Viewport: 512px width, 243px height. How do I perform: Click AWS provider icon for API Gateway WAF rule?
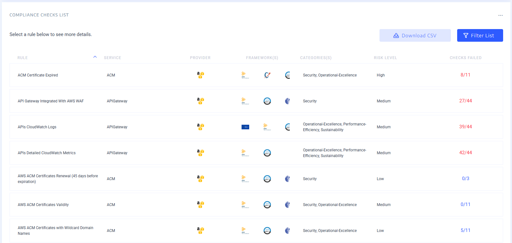[200, 101]
